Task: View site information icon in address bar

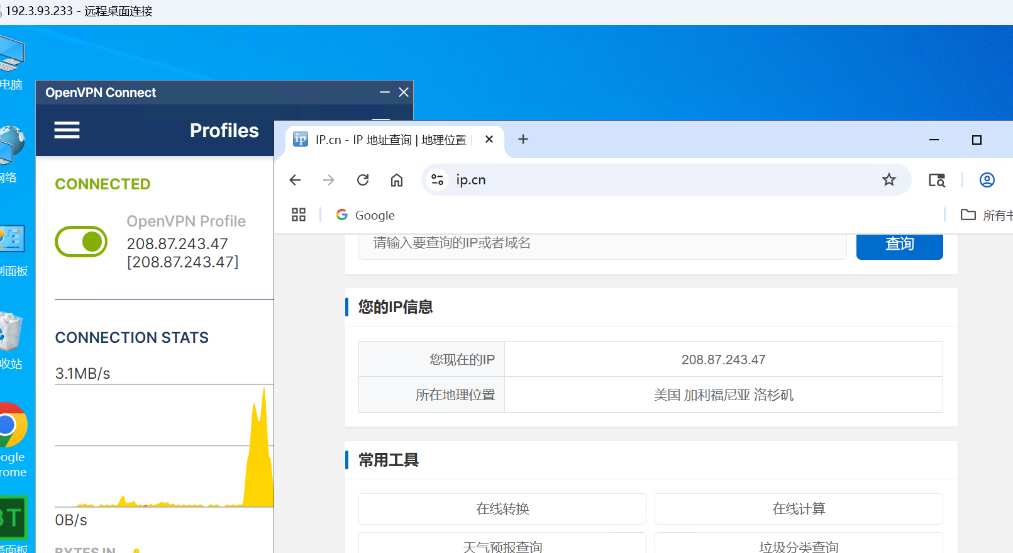Action: (x=438, y=180)
